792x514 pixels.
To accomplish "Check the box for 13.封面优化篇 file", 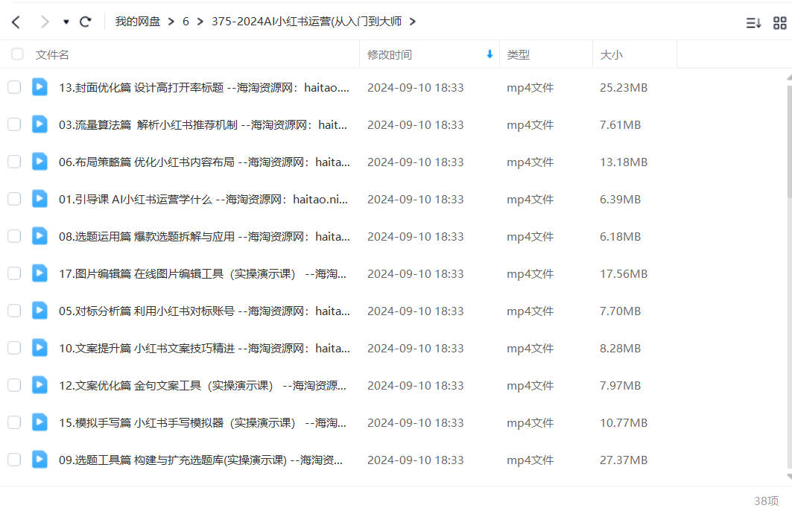I will click(x=14, y=87).
